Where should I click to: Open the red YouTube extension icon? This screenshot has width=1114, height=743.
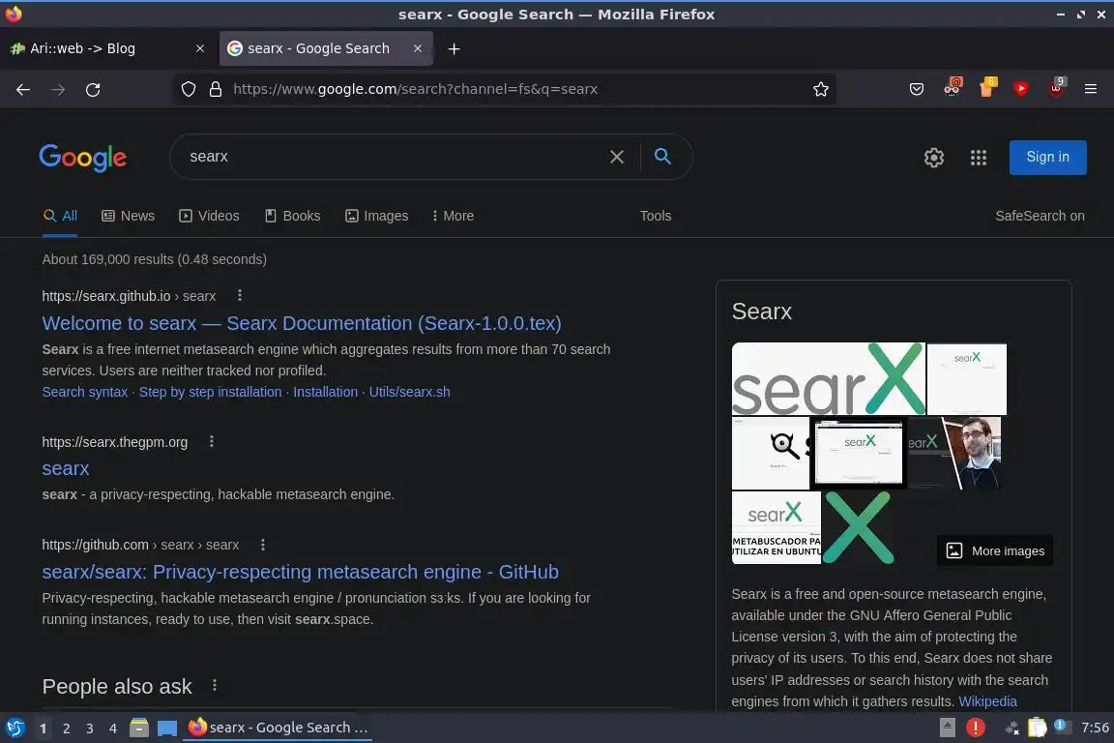[1021, 89]
